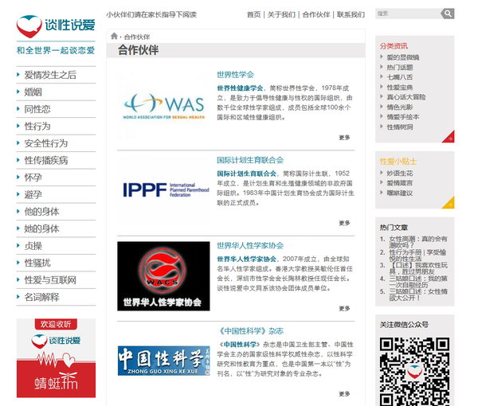This screenshot has width=478, height=406.
Task: Open hot article 4 我的第一次自慰经历
Action: 418,282
